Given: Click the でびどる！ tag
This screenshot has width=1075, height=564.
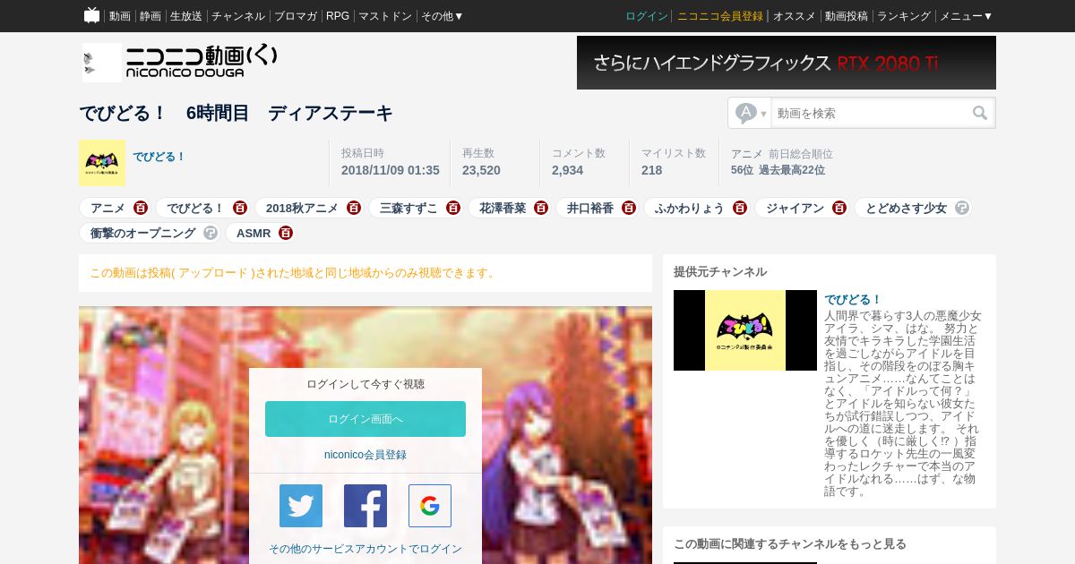Looking at the screenshot, I should (x=195, y=208).
